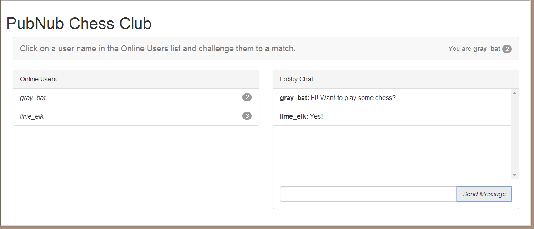Click the Lobby Chat scrollbar track
The image size is (534, 229).
pyautogui.click(x=514, y=136)
